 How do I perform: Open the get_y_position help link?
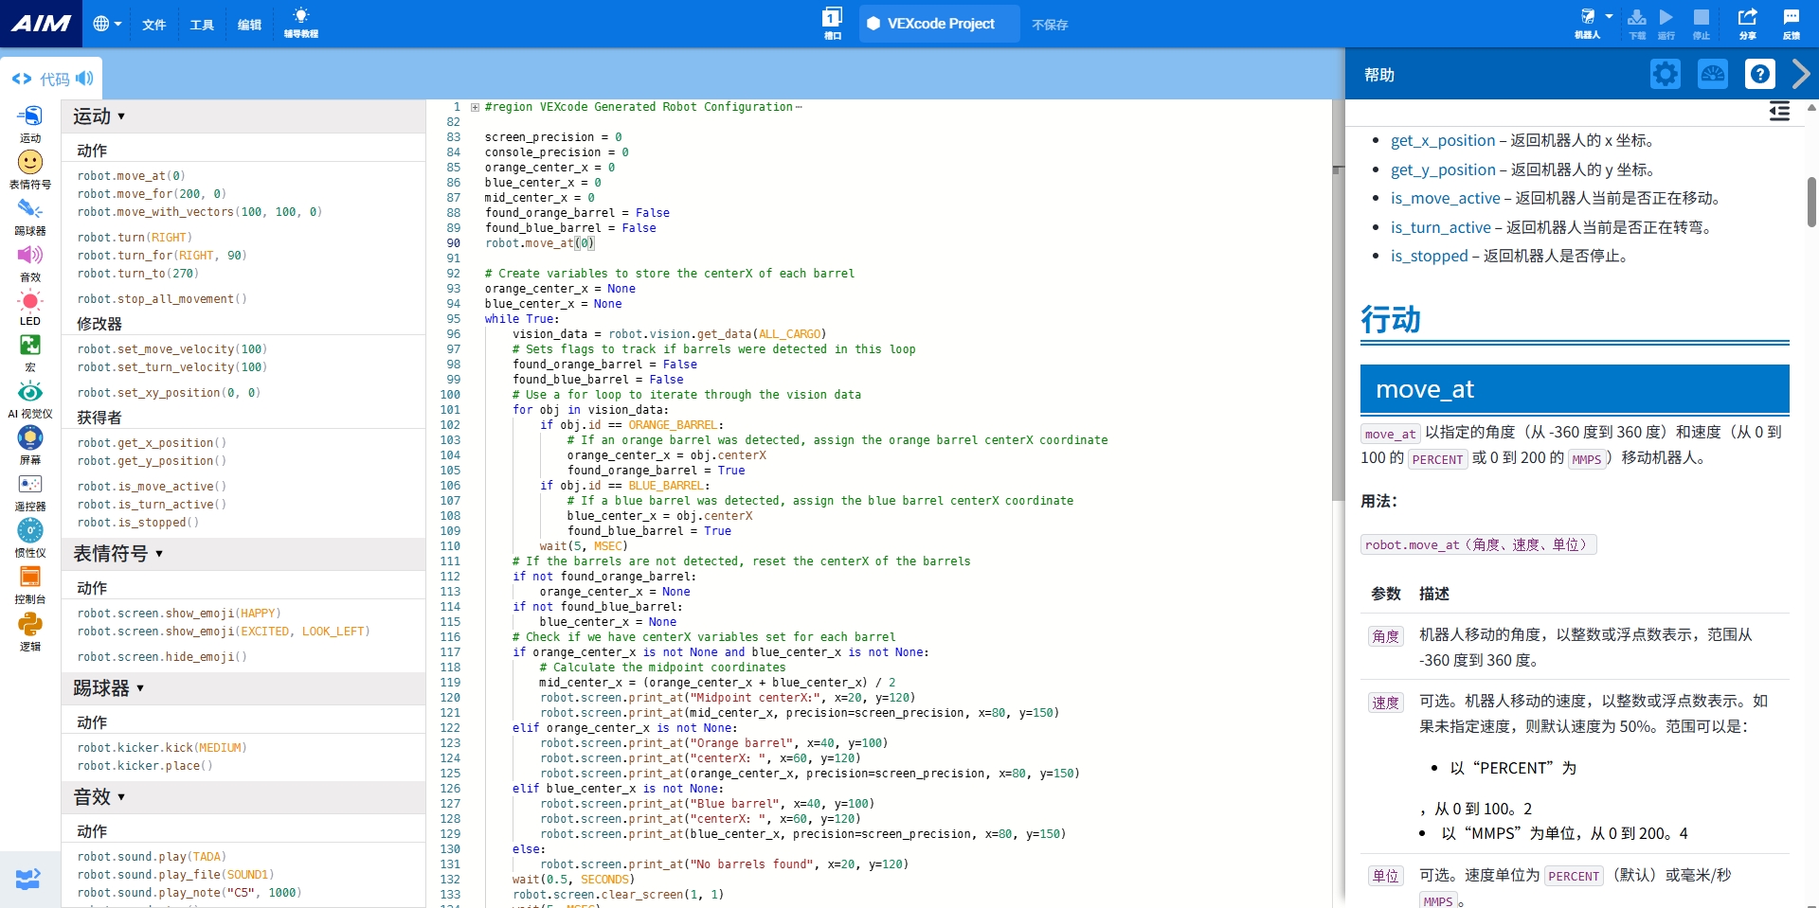(x=1443, y=170)
